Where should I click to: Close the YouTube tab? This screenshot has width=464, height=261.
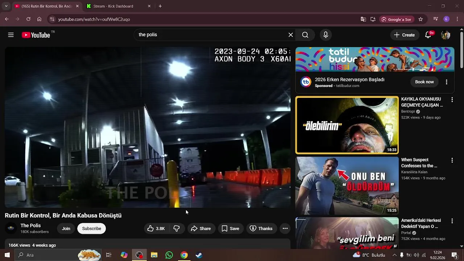[77, 6]
